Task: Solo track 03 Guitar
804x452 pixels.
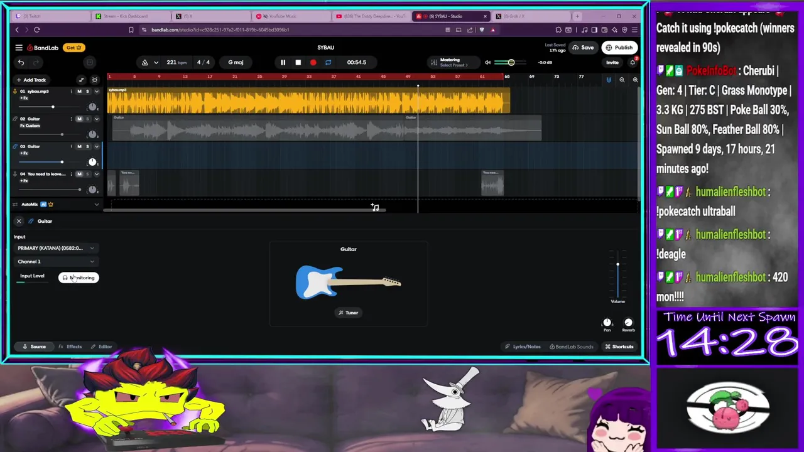Action: point(87,146)
